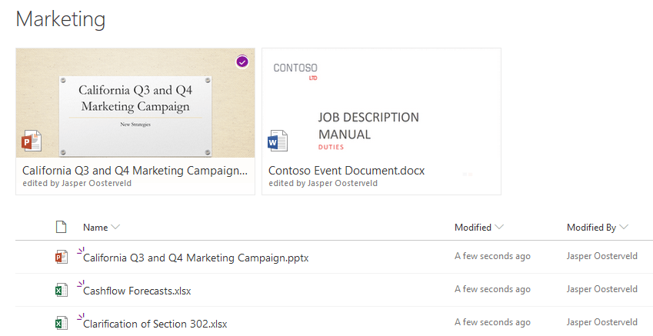Viewport: 653px width, 336px height.
Task: Click Jasper Oosterveld in Clarification of Section 302 row
Action: (601, 322)
